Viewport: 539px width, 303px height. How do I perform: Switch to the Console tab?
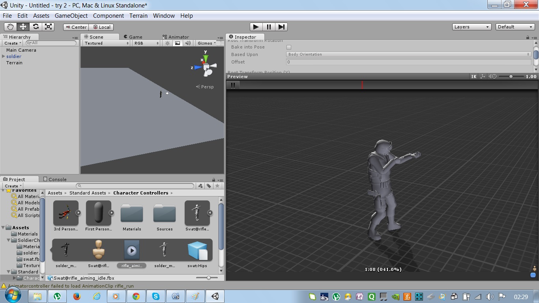tap(55, 179)
